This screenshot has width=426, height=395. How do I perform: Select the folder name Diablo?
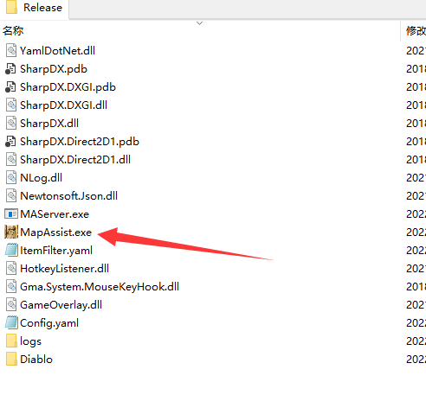[36, 360]
